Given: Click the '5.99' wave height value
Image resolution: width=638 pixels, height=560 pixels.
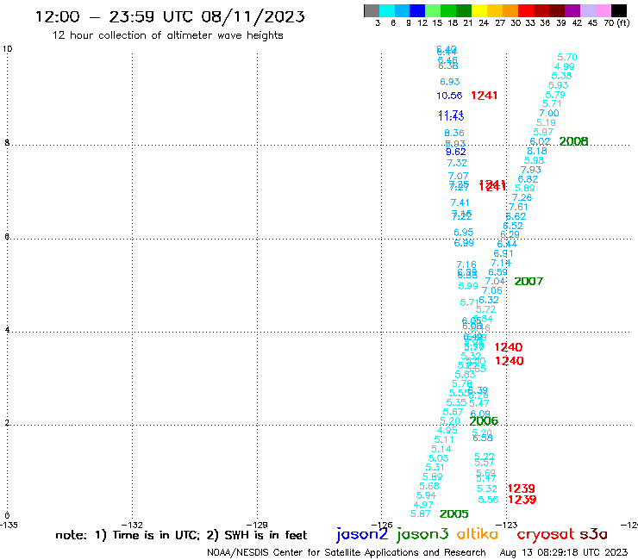Looking at the screenshot, I should 468,286.
